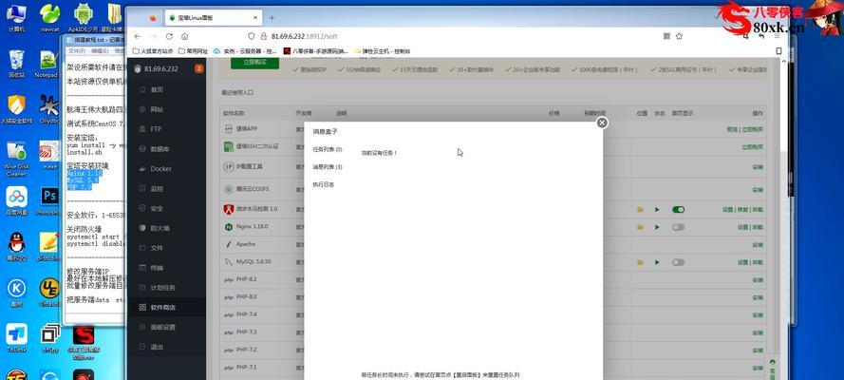The image size is (844, 380).
Task: Open folder location icon in MySQL row
Action: point(640,262)
